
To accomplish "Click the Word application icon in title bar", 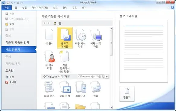I will (3, 3).
